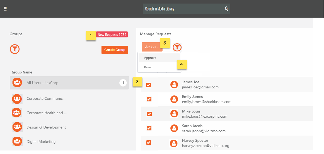Click the Digital Marketing group icon
The height and width of the screenshot is (154, 324).
pyautogui.click(x=17, y=142)
